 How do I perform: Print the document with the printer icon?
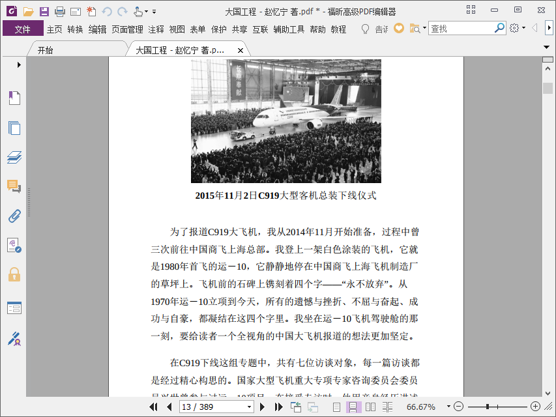pyautogui.click(x=59, y=12)
